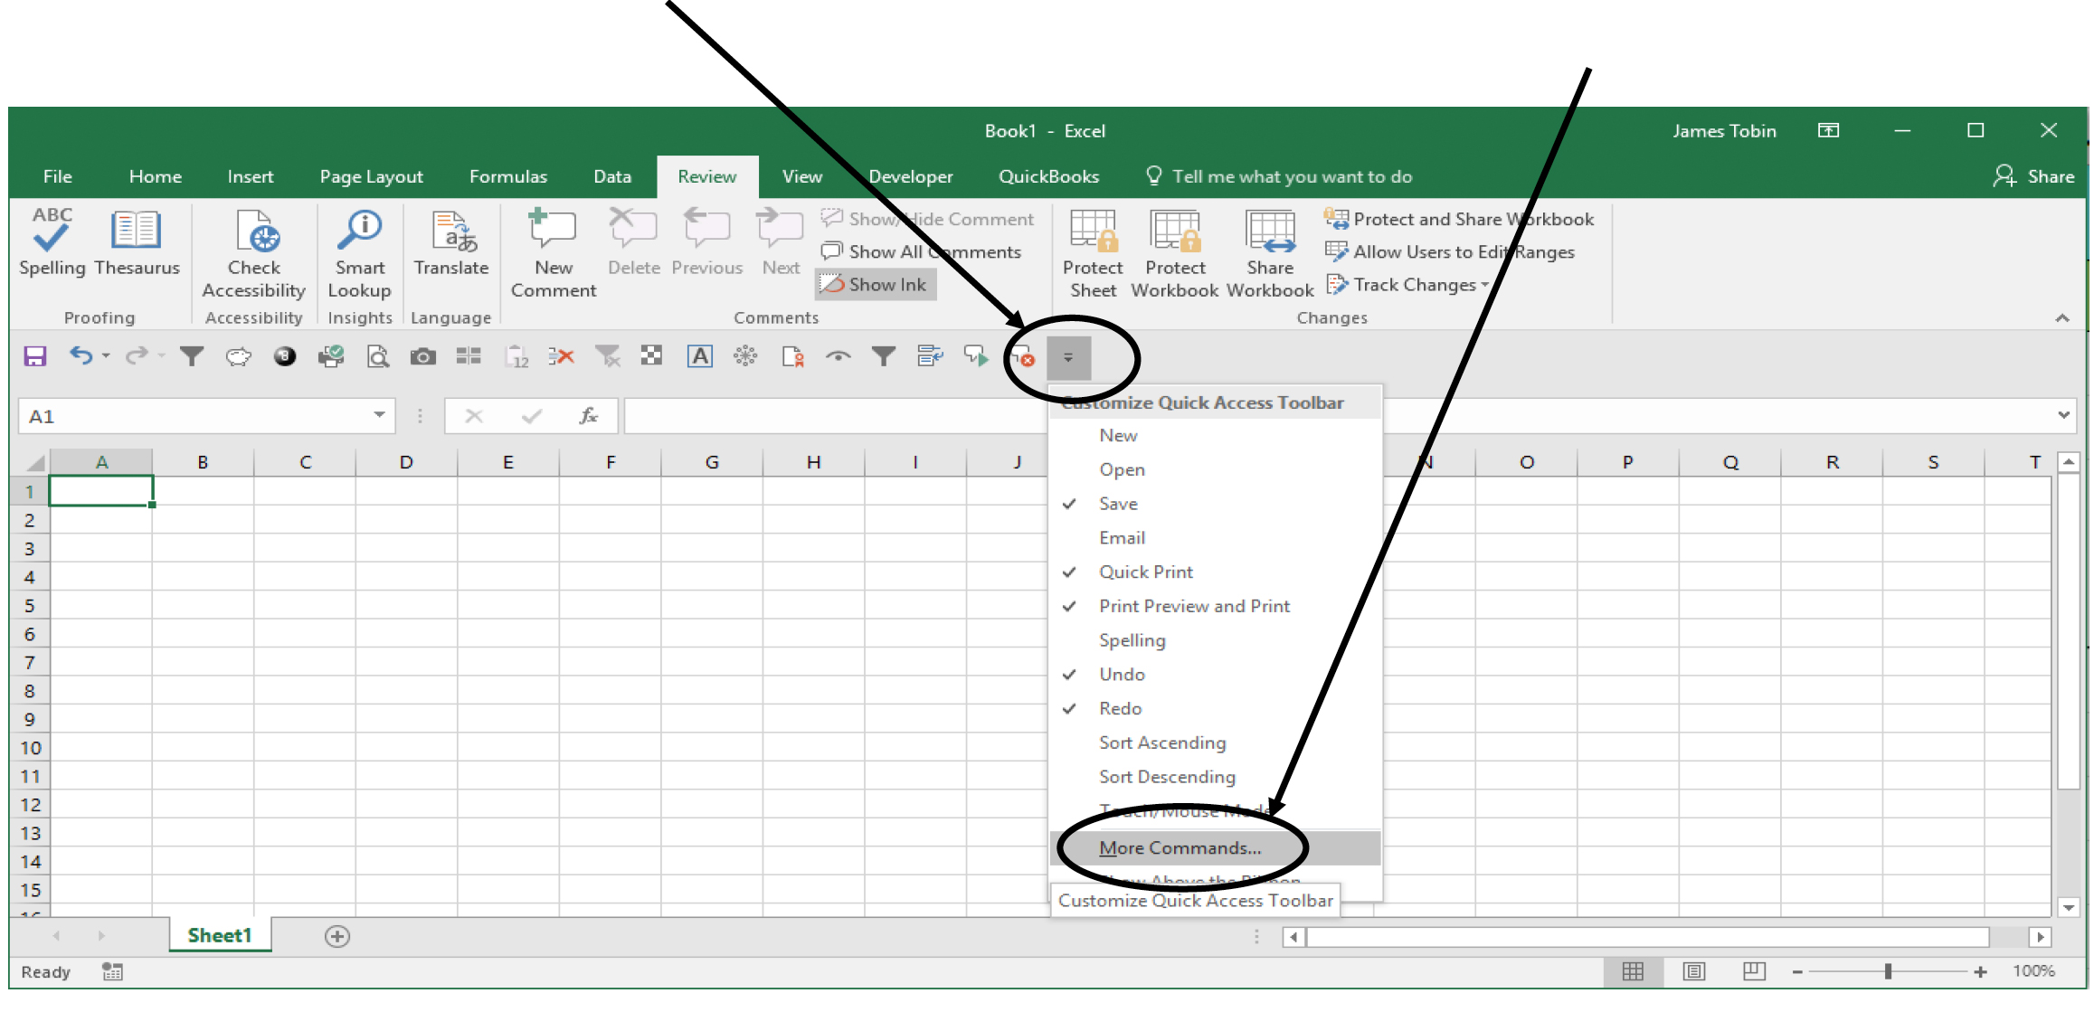Toggle Print Preview and Print entry
2094x1012 pixels.
[1215, 607]
